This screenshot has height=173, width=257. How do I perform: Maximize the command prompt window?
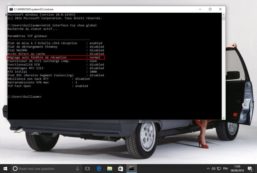point(210,9)
